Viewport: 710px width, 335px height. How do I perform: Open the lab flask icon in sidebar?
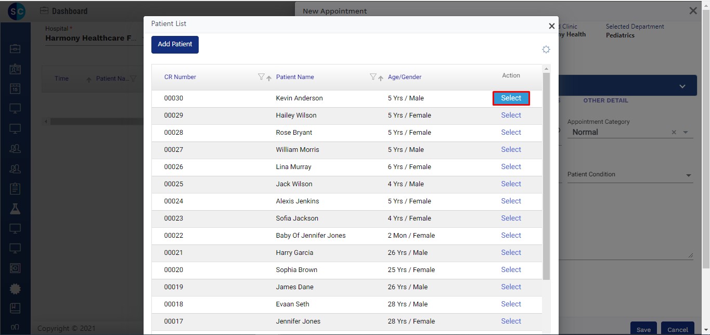(15, 209)
